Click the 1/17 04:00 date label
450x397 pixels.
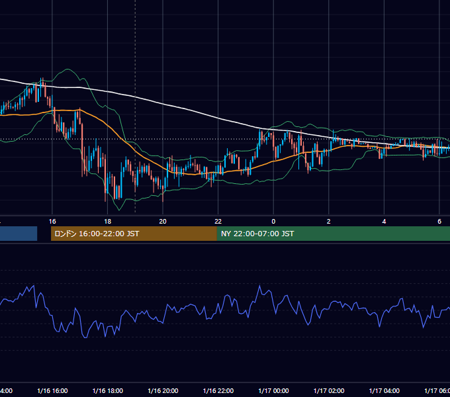pos(384,391)
